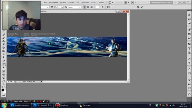Image resolution: width=192 pixels, height=108 pixels.
Task: Cancel current text edits
Action: pyautogui.click(x=138, y=7)
